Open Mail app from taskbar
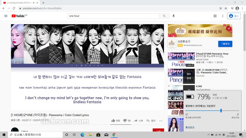This screenshot has height=138, width=246. coord(106,135)
